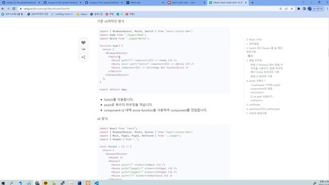Jump to contents item 3 on nested routing
Screen dimensions: 329x185
pyautogui.click(x=254, y=60)
